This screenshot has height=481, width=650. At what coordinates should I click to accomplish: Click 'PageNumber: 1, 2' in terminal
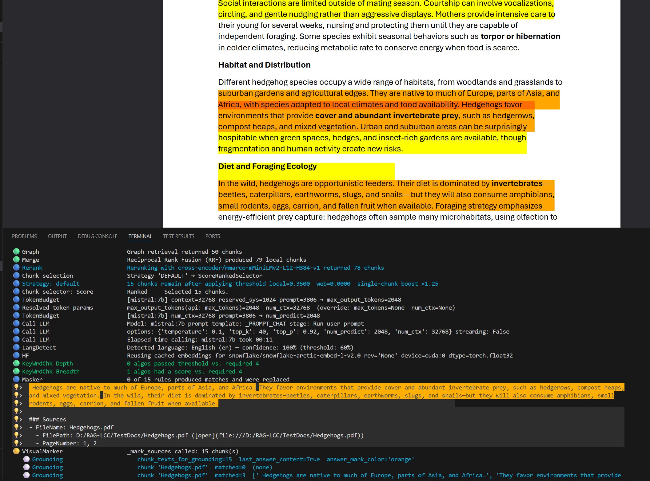[70, 443]
